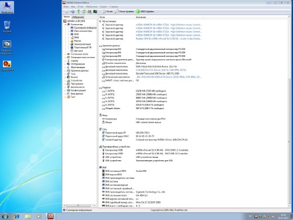The width and height of the screenshot is (293, 220).
Task: Select the Системная плата tree node
Action: click(x=77, y=54)
